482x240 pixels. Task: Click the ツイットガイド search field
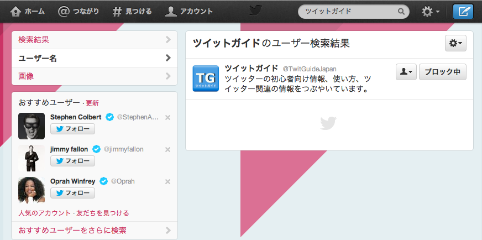pyautogui.click(x=354, y=12)
